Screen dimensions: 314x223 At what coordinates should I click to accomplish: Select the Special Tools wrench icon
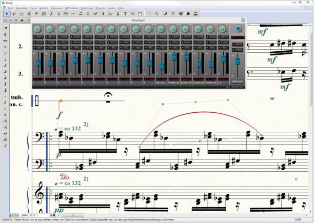coord(166,14)
